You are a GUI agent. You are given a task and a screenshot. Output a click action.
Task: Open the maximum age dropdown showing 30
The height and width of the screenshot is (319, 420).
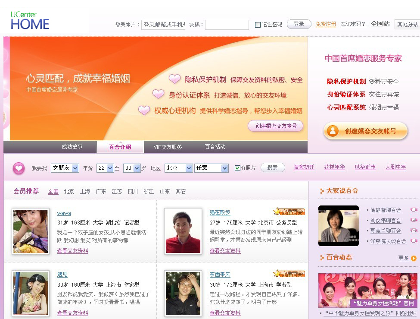pos(132,168)
